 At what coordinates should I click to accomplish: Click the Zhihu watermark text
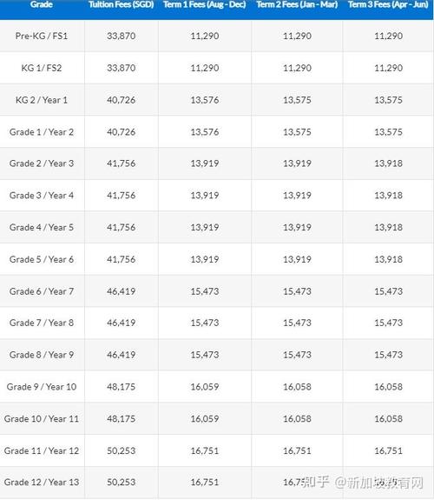[x=363, y=482]
